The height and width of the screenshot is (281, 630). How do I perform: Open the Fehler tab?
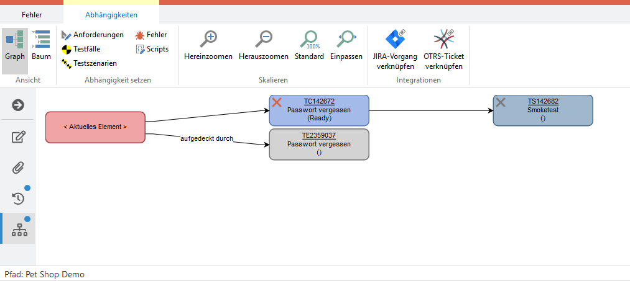tap(32, 14)
